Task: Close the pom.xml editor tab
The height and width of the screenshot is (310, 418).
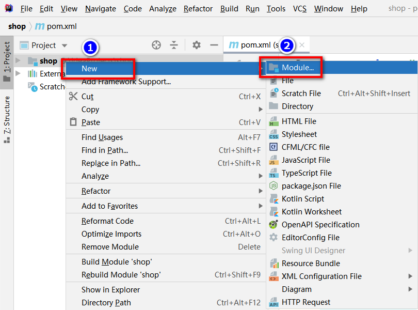Action: point(302,45)
